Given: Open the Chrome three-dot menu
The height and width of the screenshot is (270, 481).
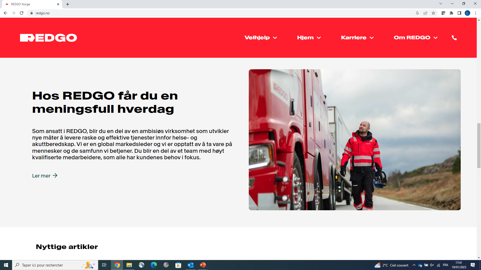Looking at the screenshot, I should coord(475,13).
